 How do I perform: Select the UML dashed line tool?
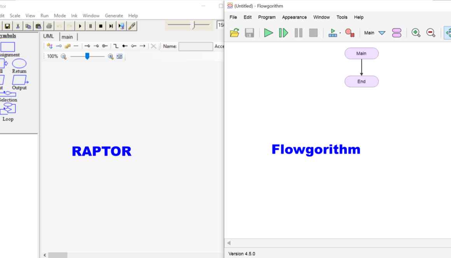click(76, 46)
